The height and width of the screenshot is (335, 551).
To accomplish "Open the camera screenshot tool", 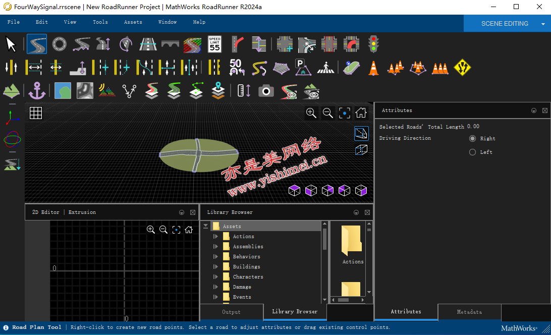I will click(266, 91).
